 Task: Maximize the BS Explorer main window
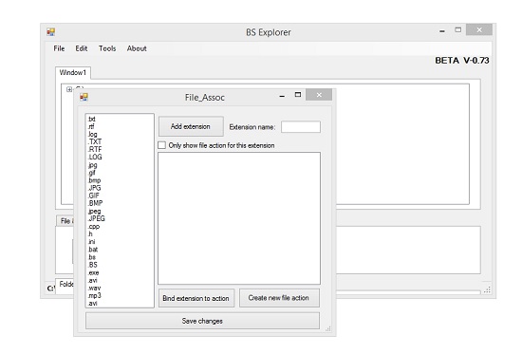click(x=458, y=30)
